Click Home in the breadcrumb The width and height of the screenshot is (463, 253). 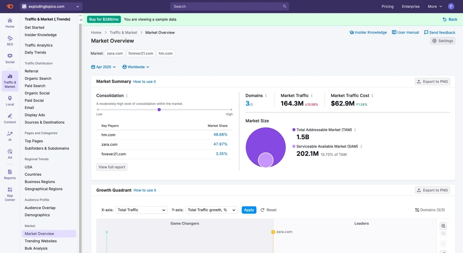96,32
